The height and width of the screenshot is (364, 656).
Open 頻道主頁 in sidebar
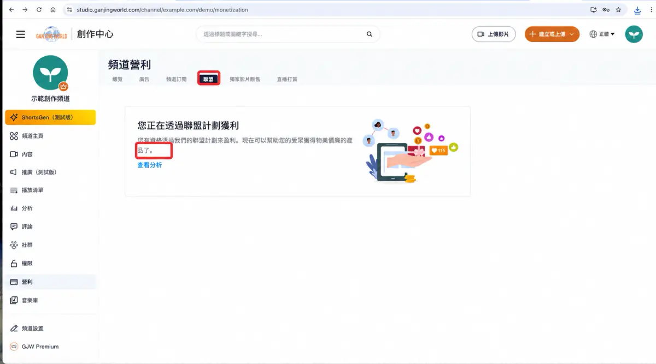tap(50, 135)
